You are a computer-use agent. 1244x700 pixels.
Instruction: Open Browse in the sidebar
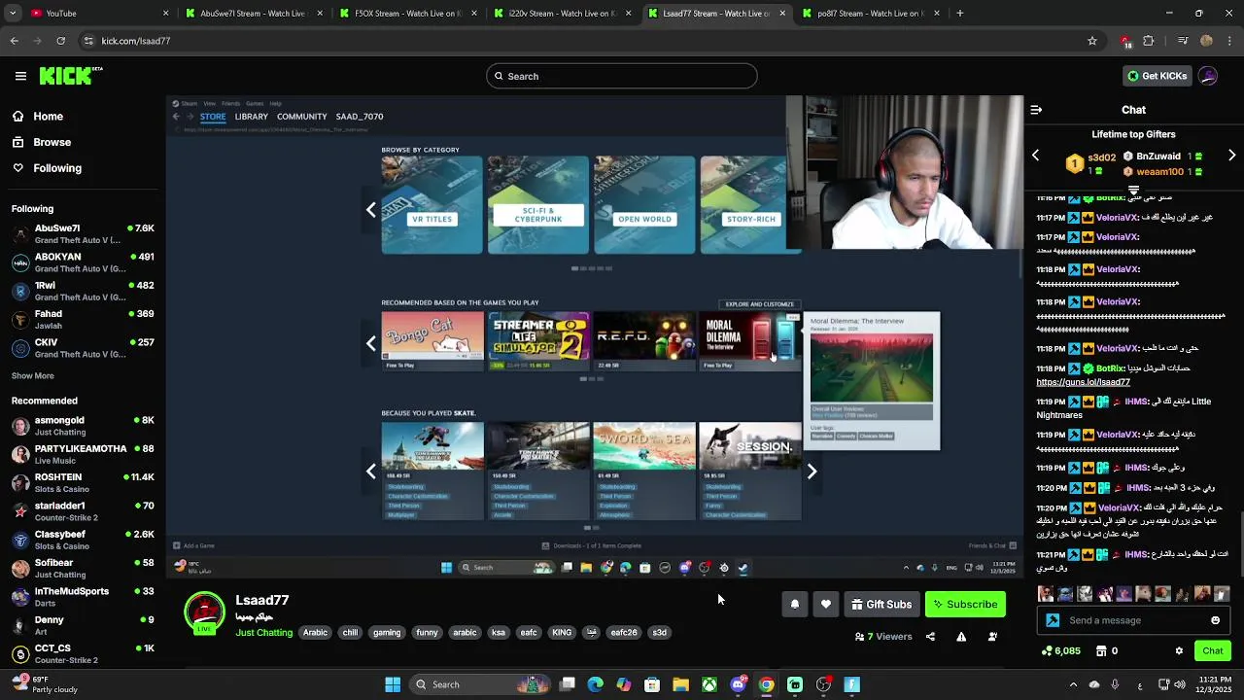point(42,142)
